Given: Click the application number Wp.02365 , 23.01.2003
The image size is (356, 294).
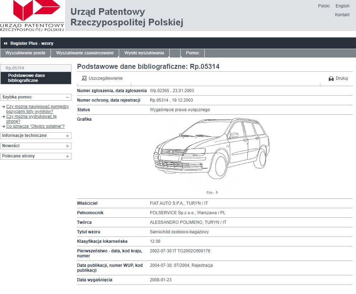Looking at the screenshot, I should click(172, 91).
